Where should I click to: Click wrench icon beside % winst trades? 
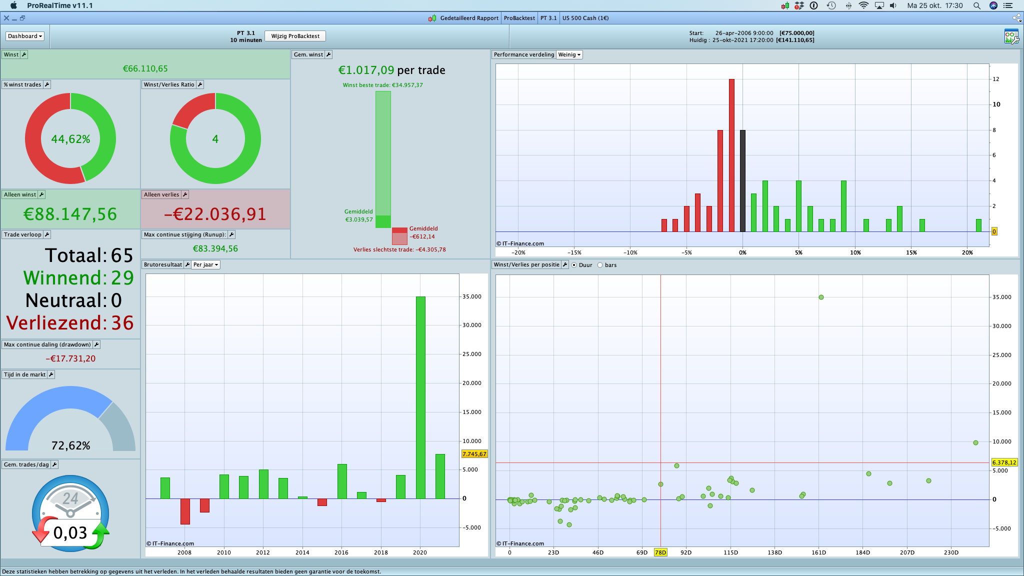click(x=47, y=84)
